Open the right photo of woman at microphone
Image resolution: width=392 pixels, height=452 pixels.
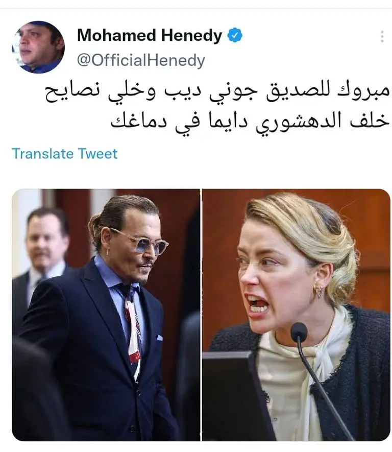coord(297,315)
